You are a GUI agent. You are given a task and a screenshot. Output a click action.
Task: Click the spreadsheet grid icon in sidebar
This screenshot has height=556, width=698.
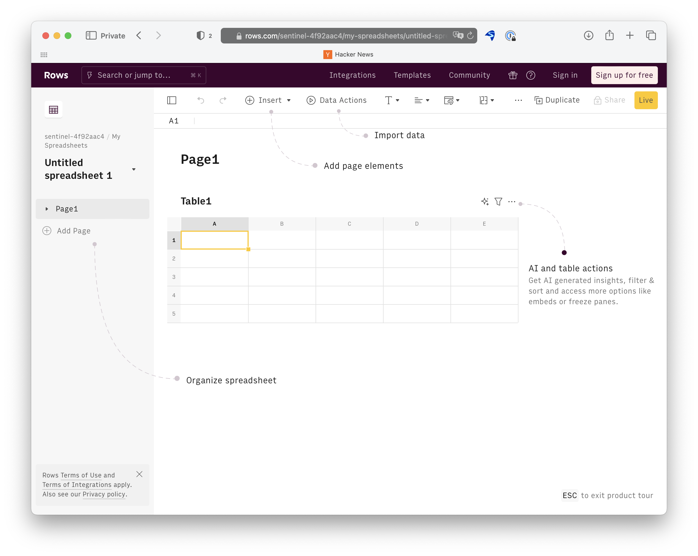(x=54, y=110)
